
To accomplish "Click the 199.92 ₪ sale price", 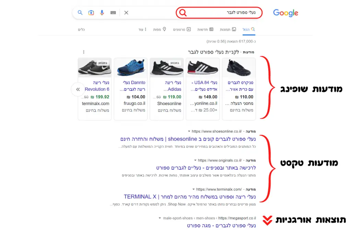I will click(100, 97).
